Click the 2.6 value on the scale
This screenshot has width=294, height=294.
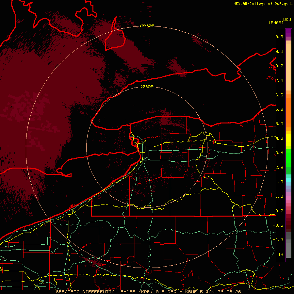pos(279,168)
